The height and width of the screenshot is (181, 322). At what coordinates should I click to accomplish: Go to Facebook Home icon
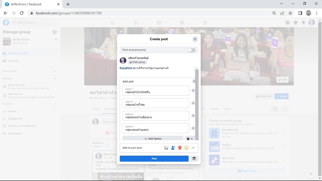(x=112, y=23)
